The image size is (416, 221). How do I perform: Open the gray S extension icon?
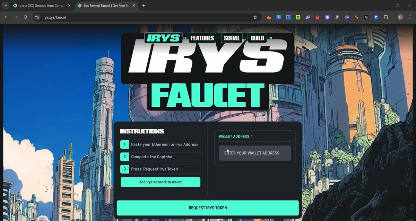tap(337, 17)
